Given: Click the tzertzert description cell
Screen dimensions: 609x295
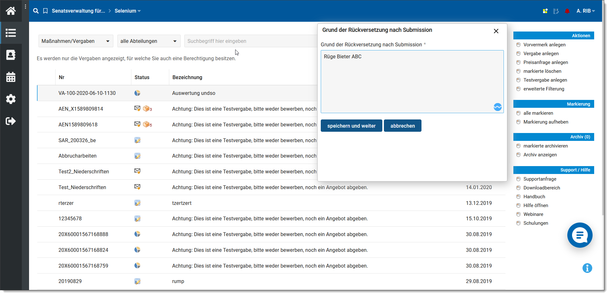Looking at the screenshot, I should [x=182, y=203].
